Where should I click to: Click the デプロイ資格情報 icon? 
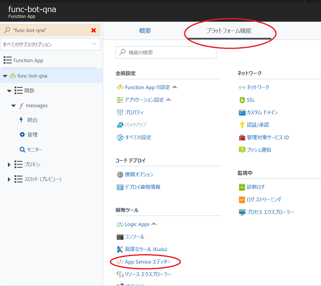point(120,187)
